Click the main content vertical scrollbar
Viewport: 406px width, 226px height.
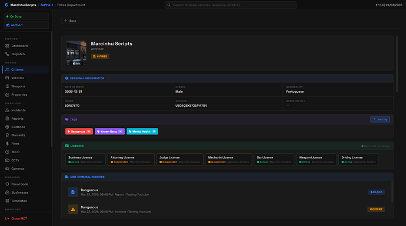click(397, 64)
